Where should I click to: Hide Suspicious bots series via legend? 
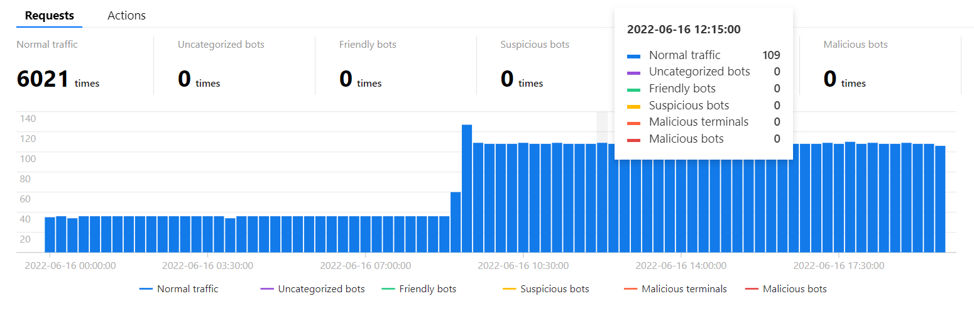(554, 289)
